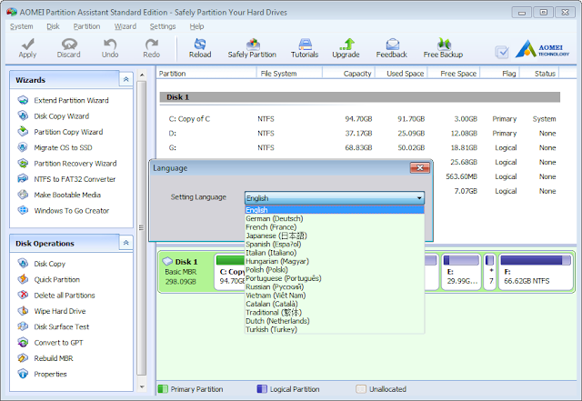Image resolution: width=582 pixels, height=401 pixels.
Task: Click the Discard toolbar icon
Action: click(x=69, y=45)
